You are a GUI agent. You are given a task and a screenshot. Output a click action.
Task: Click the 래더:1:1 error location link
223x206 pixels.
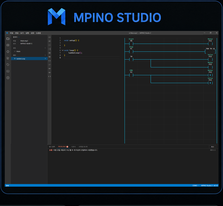[x=213, y=150]
